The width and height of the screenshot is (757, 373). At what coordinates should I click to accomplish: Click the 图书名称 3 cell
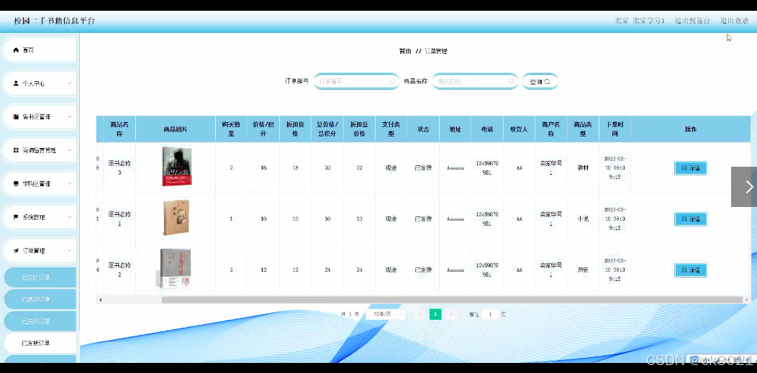[x=119, y=167]
